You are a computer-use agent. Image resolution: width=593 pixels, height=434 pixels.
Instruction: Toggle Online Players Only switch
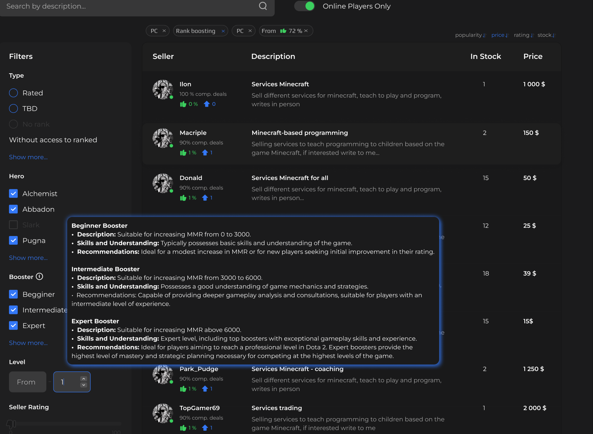[x=305, y=6]
